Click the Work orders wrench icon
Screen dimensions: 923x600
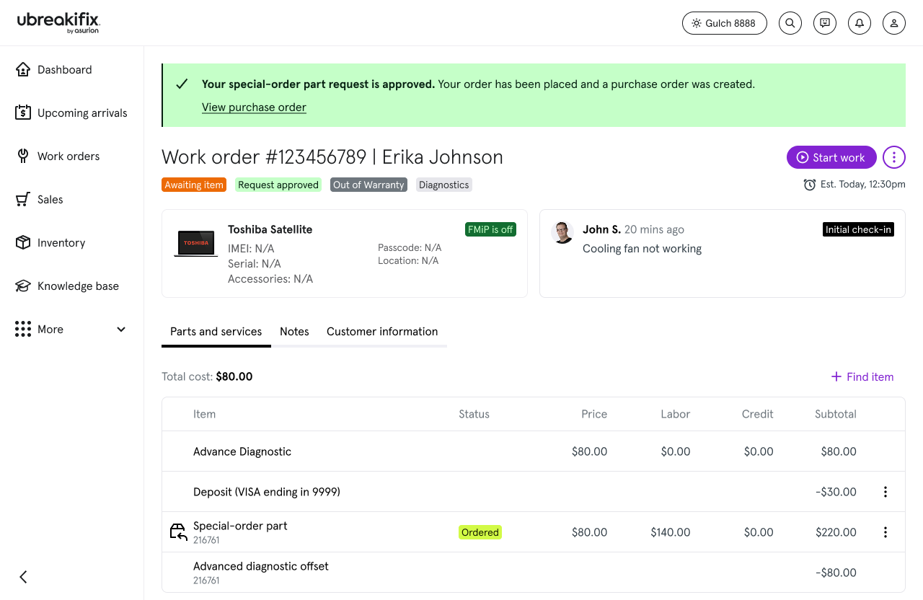coord(23,156)
